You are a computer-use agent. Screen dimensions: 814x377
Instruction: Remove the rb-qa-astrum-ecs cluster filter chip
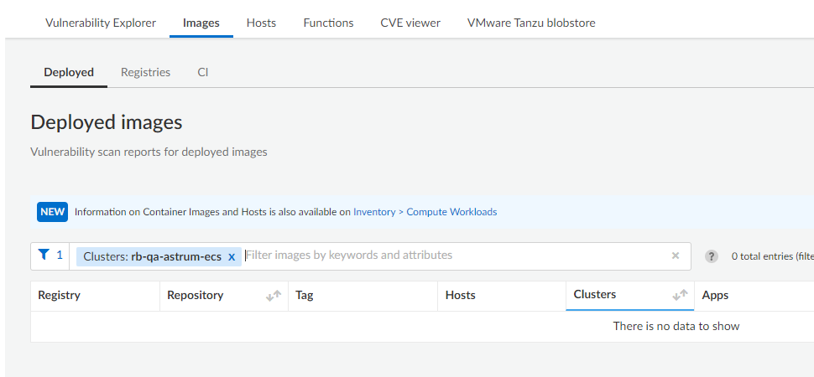point(232,257)
